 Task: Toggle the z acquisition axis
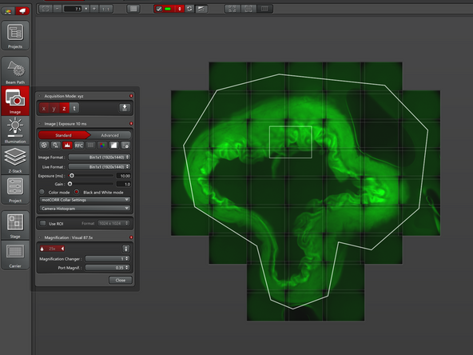pyautogui.click(x=64, y=109)
